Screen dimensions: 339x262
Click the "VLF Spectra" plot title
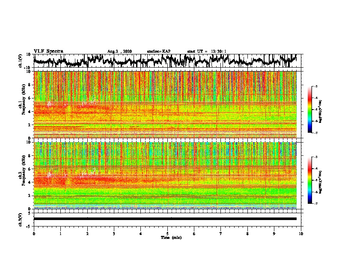click(x=48, y=51)
